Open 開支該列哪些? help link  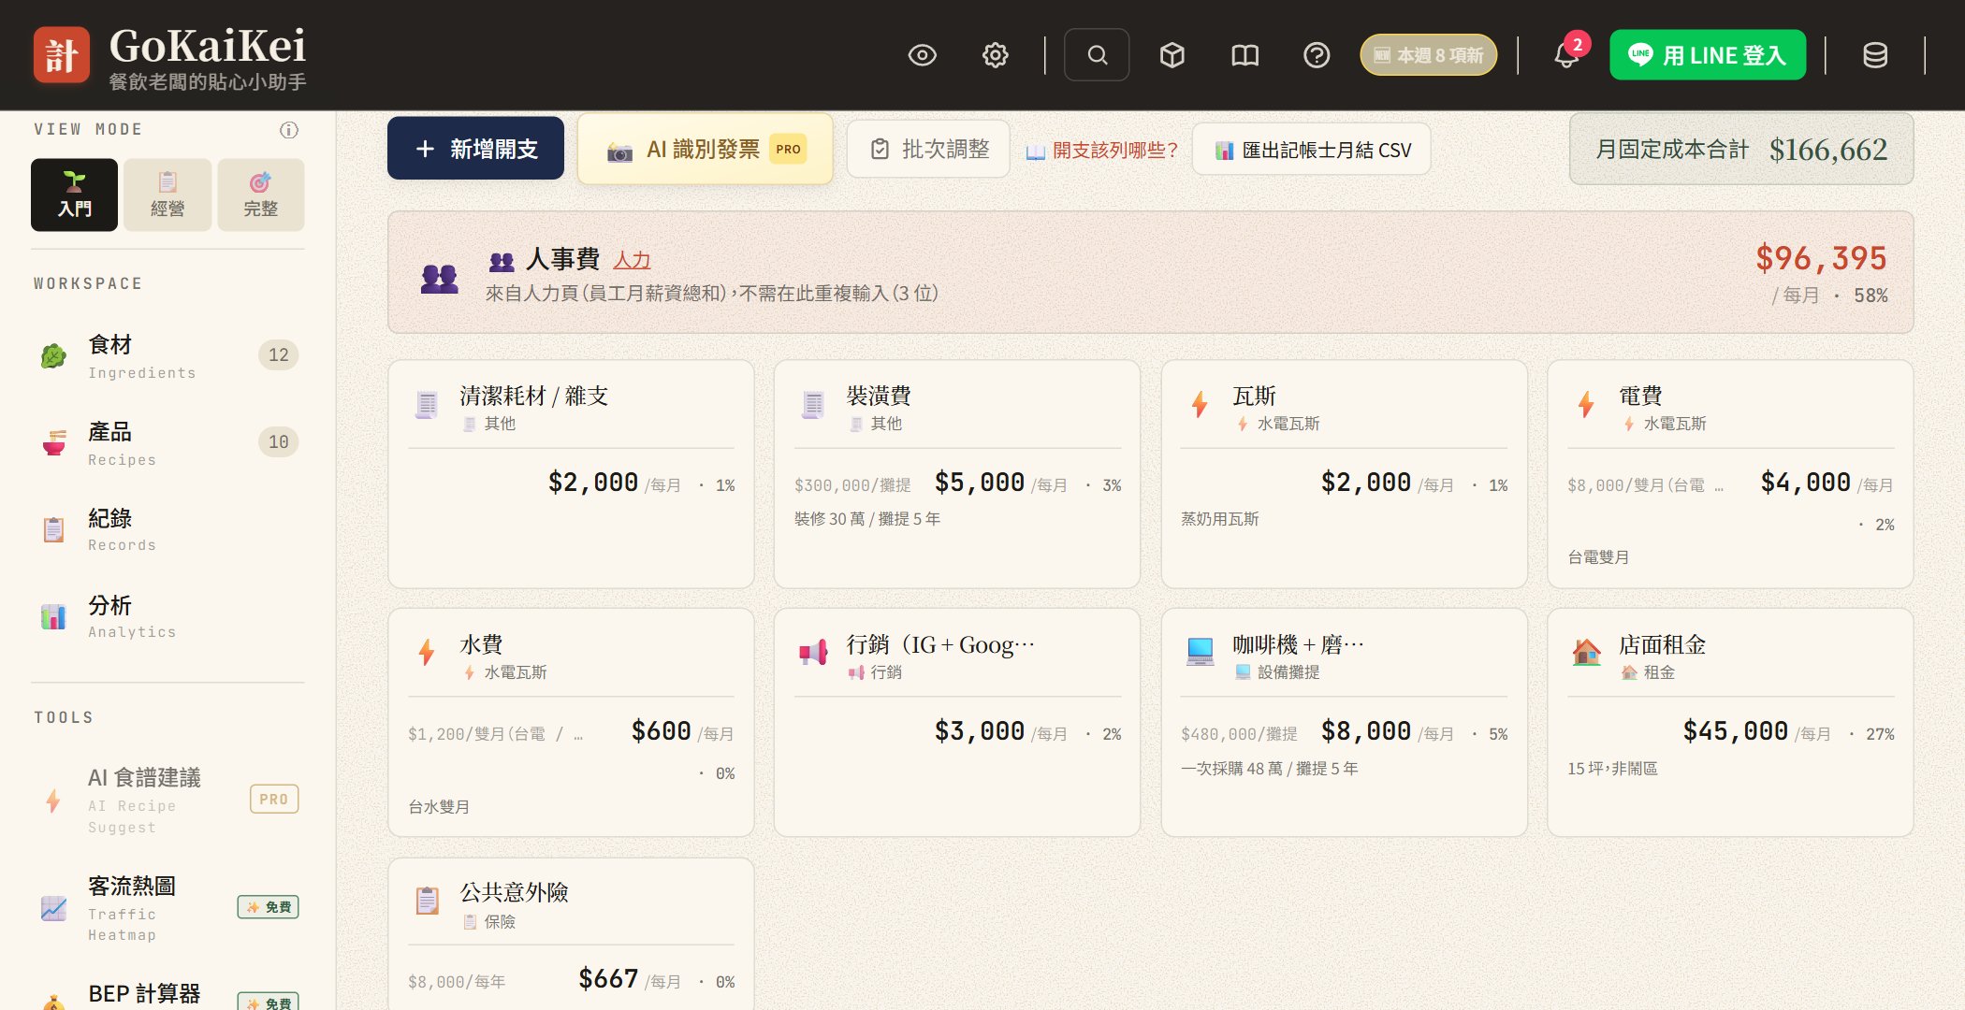pyautogui.click(x=1101, y=150)
